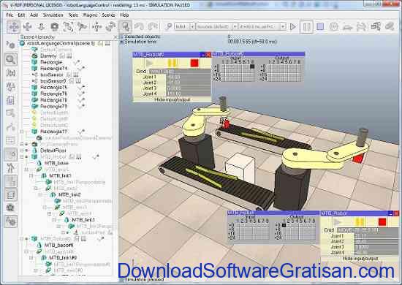Open object properties magnifier icon in sidebar
The image size is (402, 285).
coord(10,59)
